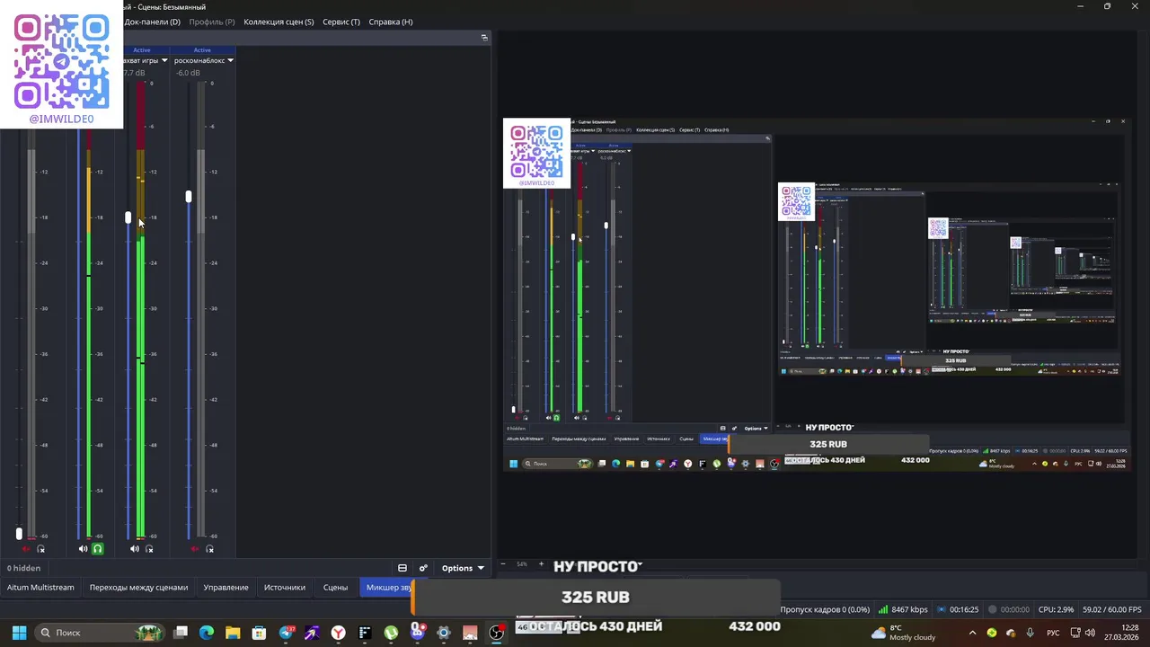The height and width of the screenshot is (647, 1150).
Task: Open File Explorer from the taskbar
Action: click(233, 633)
